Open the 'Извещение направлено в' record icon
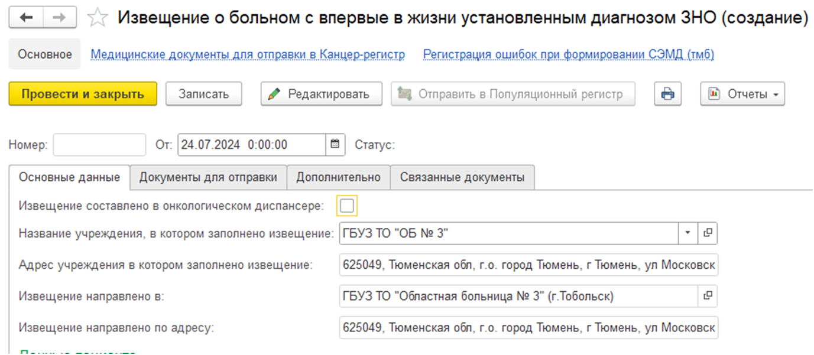814x355 pixels. [x=707, y=295]
